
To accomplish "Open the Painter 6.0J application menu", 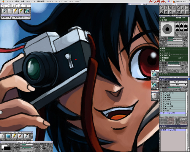I will point(180,1).
